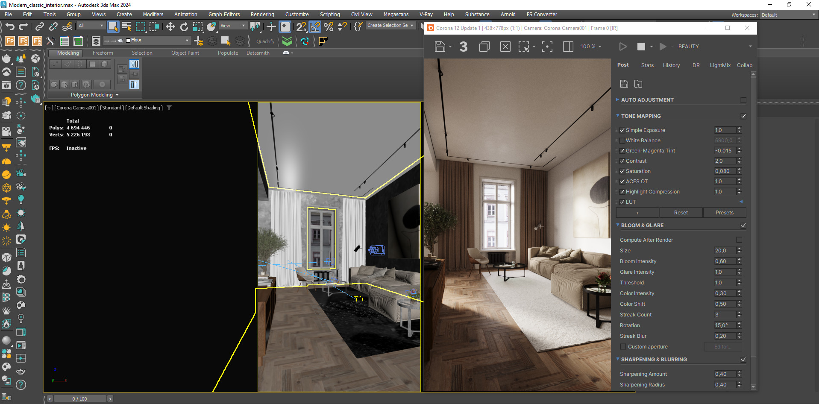Stop the render with the square icon

[641, 46]
